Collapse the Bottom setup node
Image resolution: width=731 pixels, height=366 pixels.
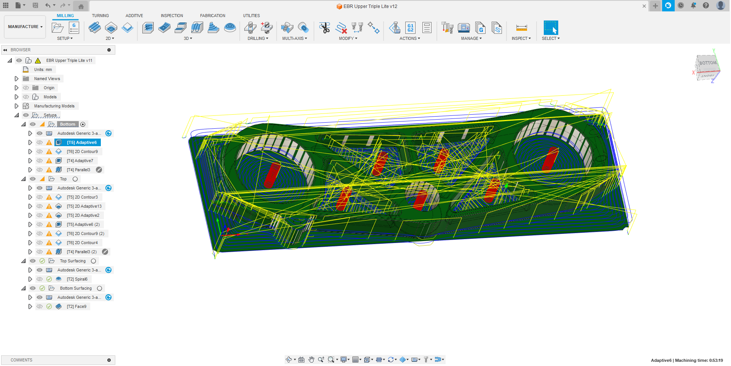pyautogui.click(x=23, y=124)
